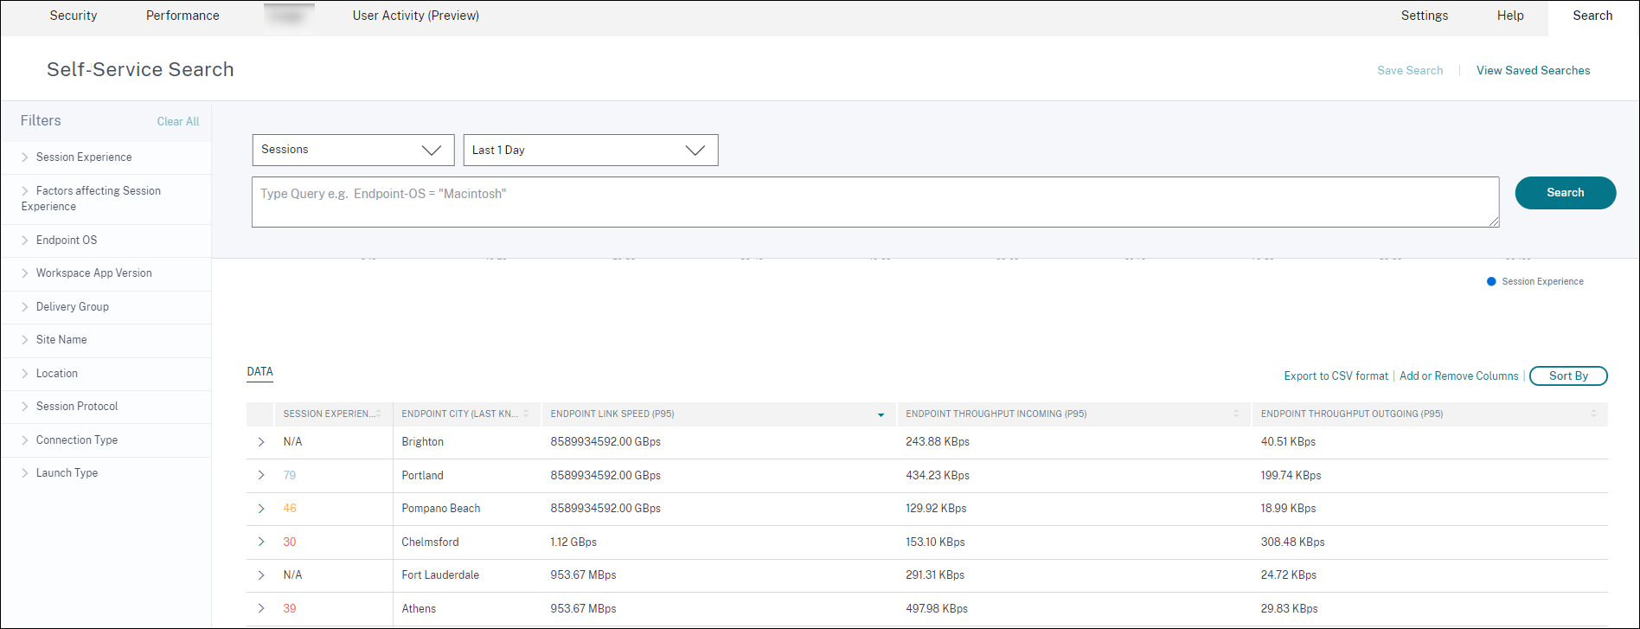This screenshot has width=1640, height=629.
Task: Open the Performance tab
Action: click(183, 16)
